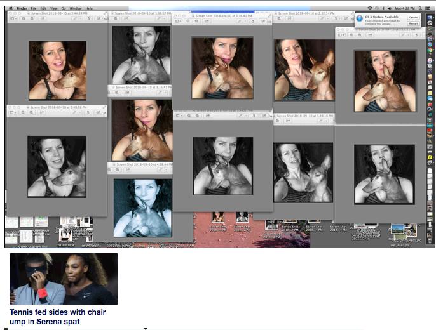This screenshot has height=330, width=436.
Task: Show edit toolbar in 3.44.39 PM window
Action: [x=99, y=18]
